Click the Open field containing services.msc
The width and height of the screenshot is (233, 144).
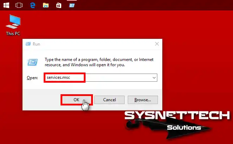tap(99, 77)
